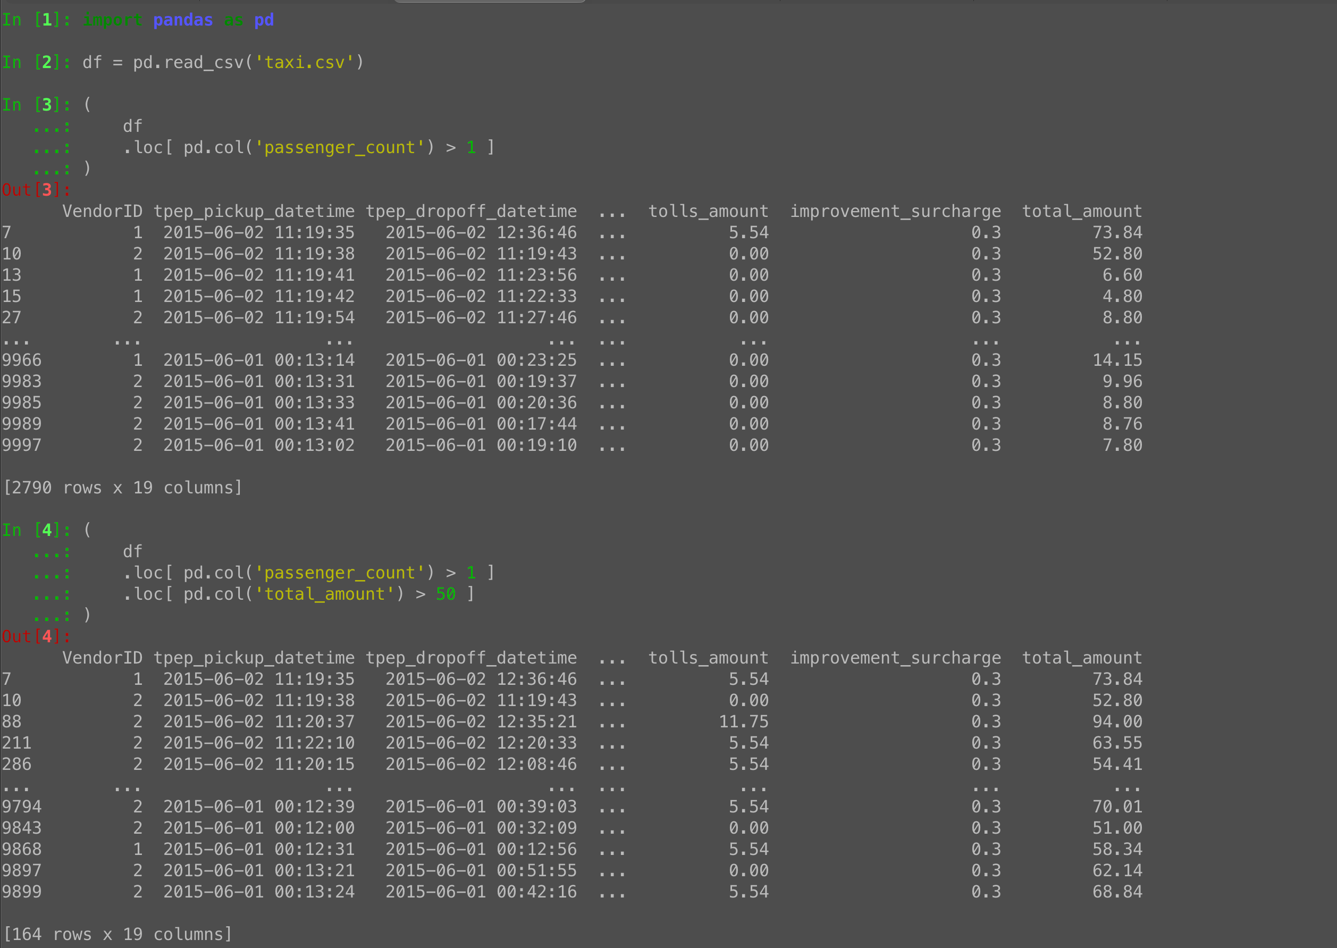Click row index 211 in Out[4]
Screen dimensions: 1337x948
click(16, 743)
